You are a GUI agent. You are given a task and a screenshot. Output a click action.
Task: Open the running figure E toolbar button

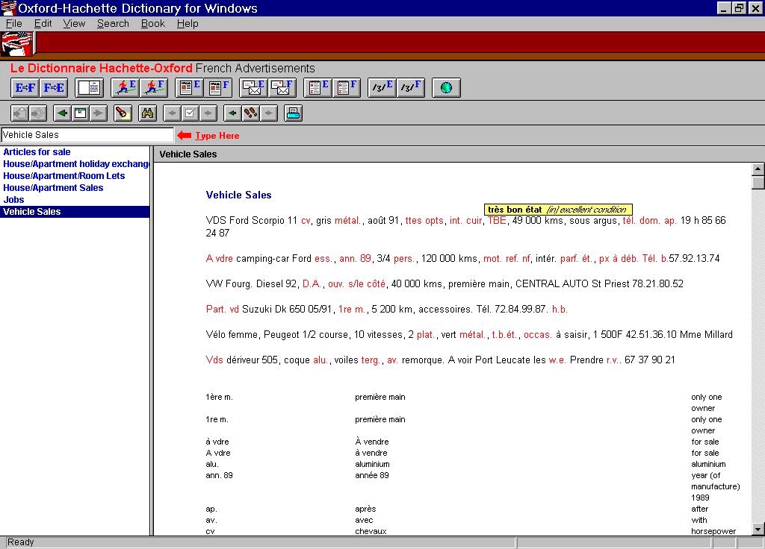[126, 88]
